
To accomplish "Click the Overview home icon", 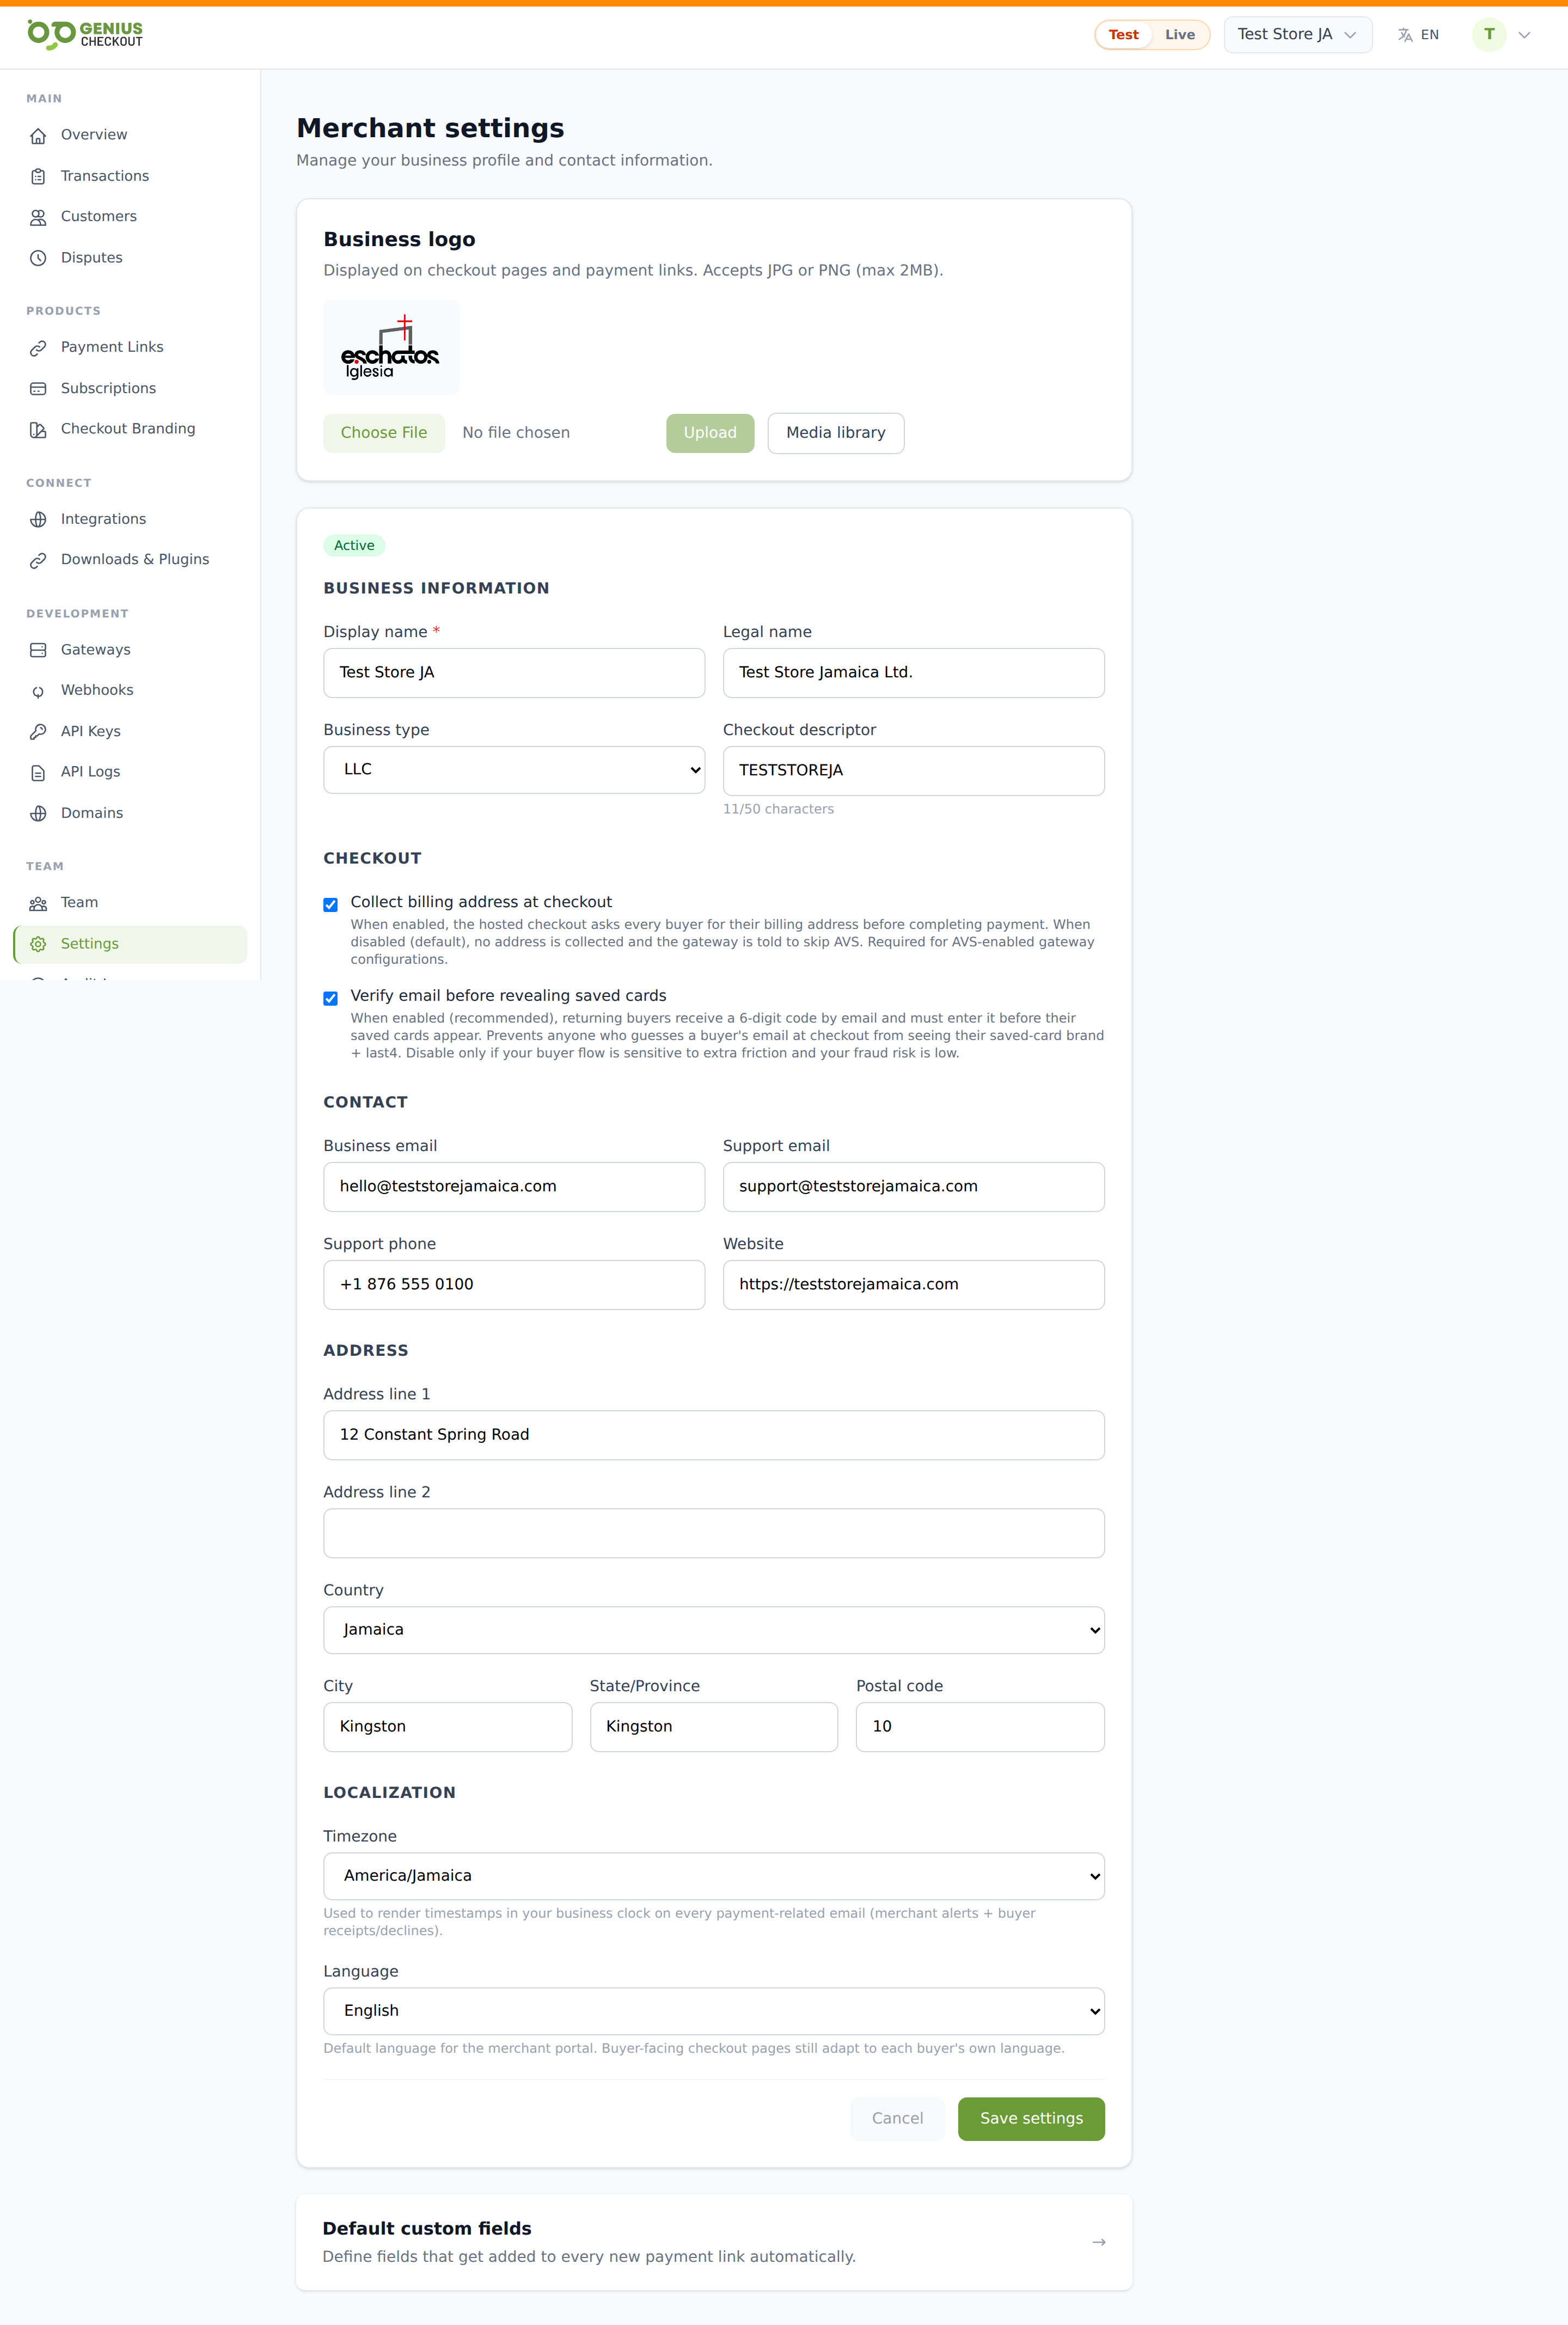I will click(x=38, y=135).
